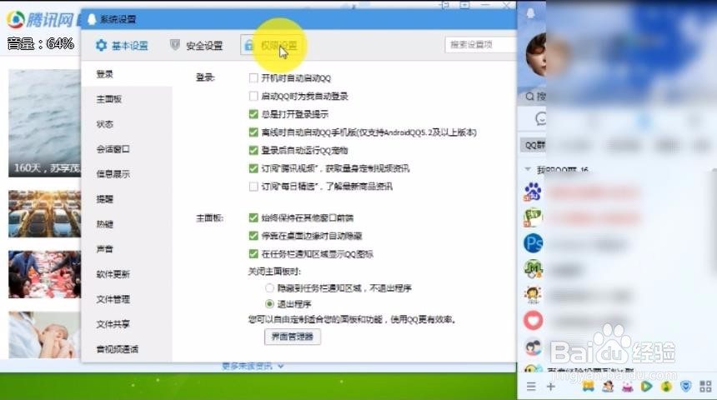This screenshot has height=400, width=717.
Task: Uncheck 登录后自动运行QQ宠物
Action: 253,150
